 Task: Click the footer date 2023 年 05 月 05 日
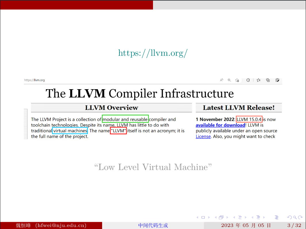(x=246, y=225)
